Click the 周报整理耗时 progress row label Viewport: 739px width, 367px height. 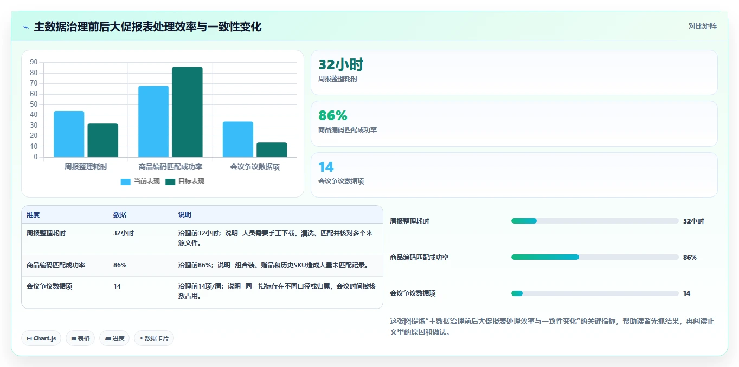click(x=409, y=221)
